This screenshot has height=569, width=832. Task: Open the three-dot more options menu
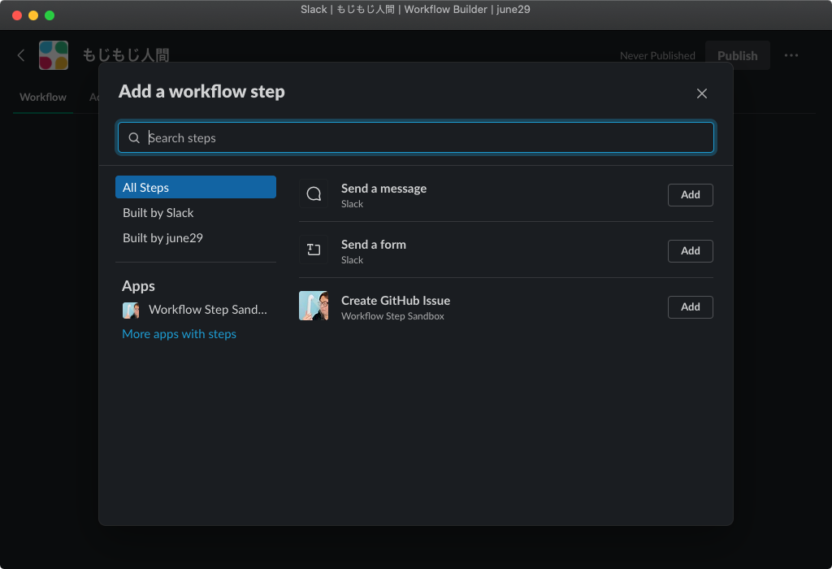pyautogui.click(x=791, y=55)
